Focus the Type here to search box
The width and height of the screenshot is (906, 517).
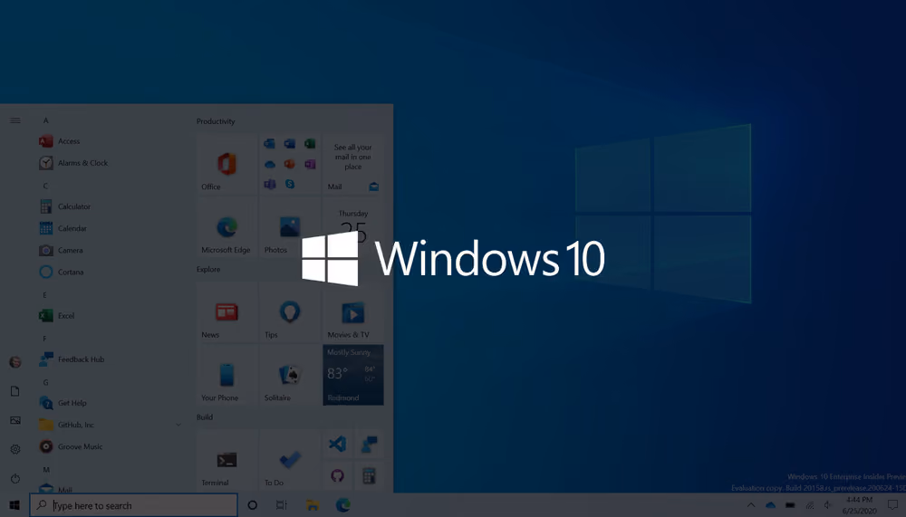(x=134, y=505)
